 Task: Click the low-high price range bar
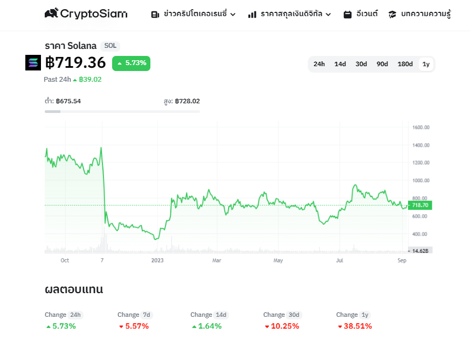[x=122, y=112]
